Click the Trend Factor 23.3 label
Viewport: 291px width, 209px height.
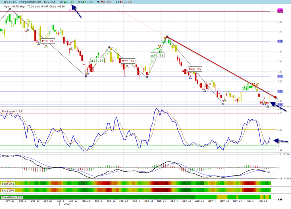pyautogui.click(x=12, y=197)
